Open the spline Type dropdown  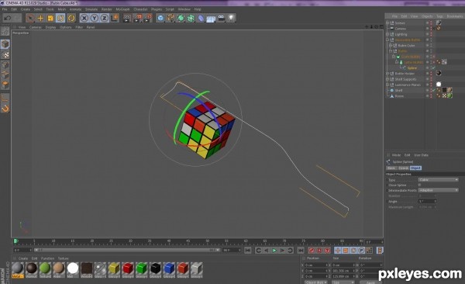(439, 180)
